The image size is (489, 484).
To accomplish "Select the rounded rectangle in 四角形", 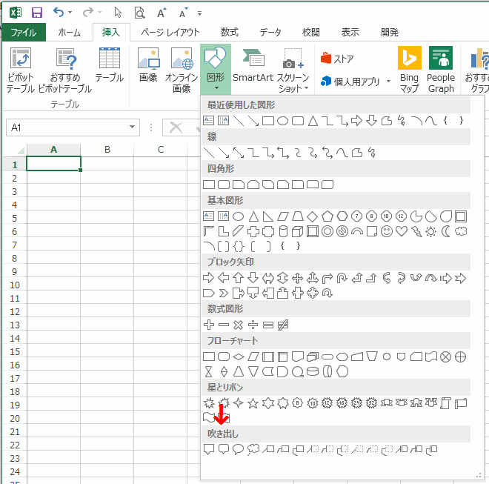I will (x=224, y=185).
